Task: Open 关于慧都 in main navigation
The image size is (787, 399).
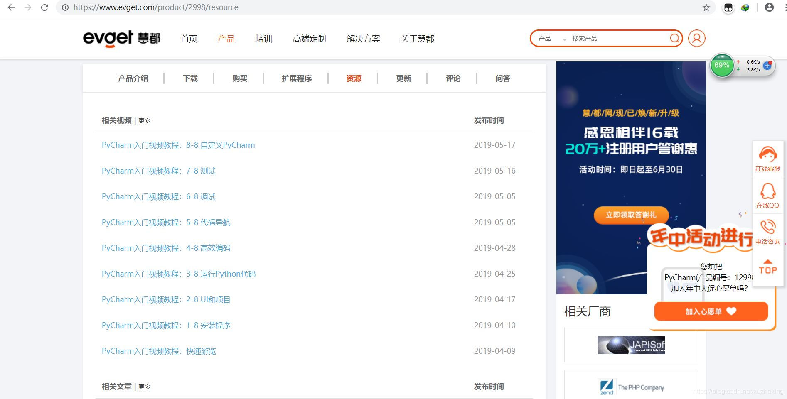Action: click(x=417, y=39)
